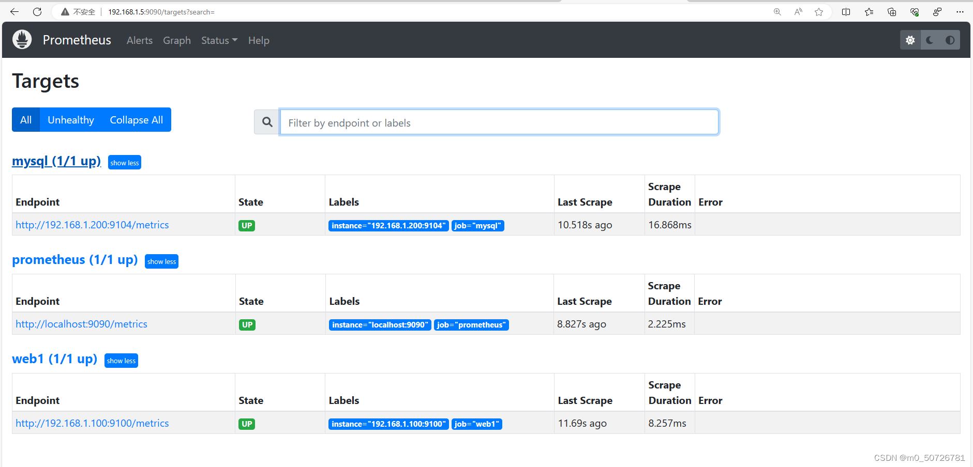Open split screen browser icon
The image size is (973, 467).
click(846, 11)
